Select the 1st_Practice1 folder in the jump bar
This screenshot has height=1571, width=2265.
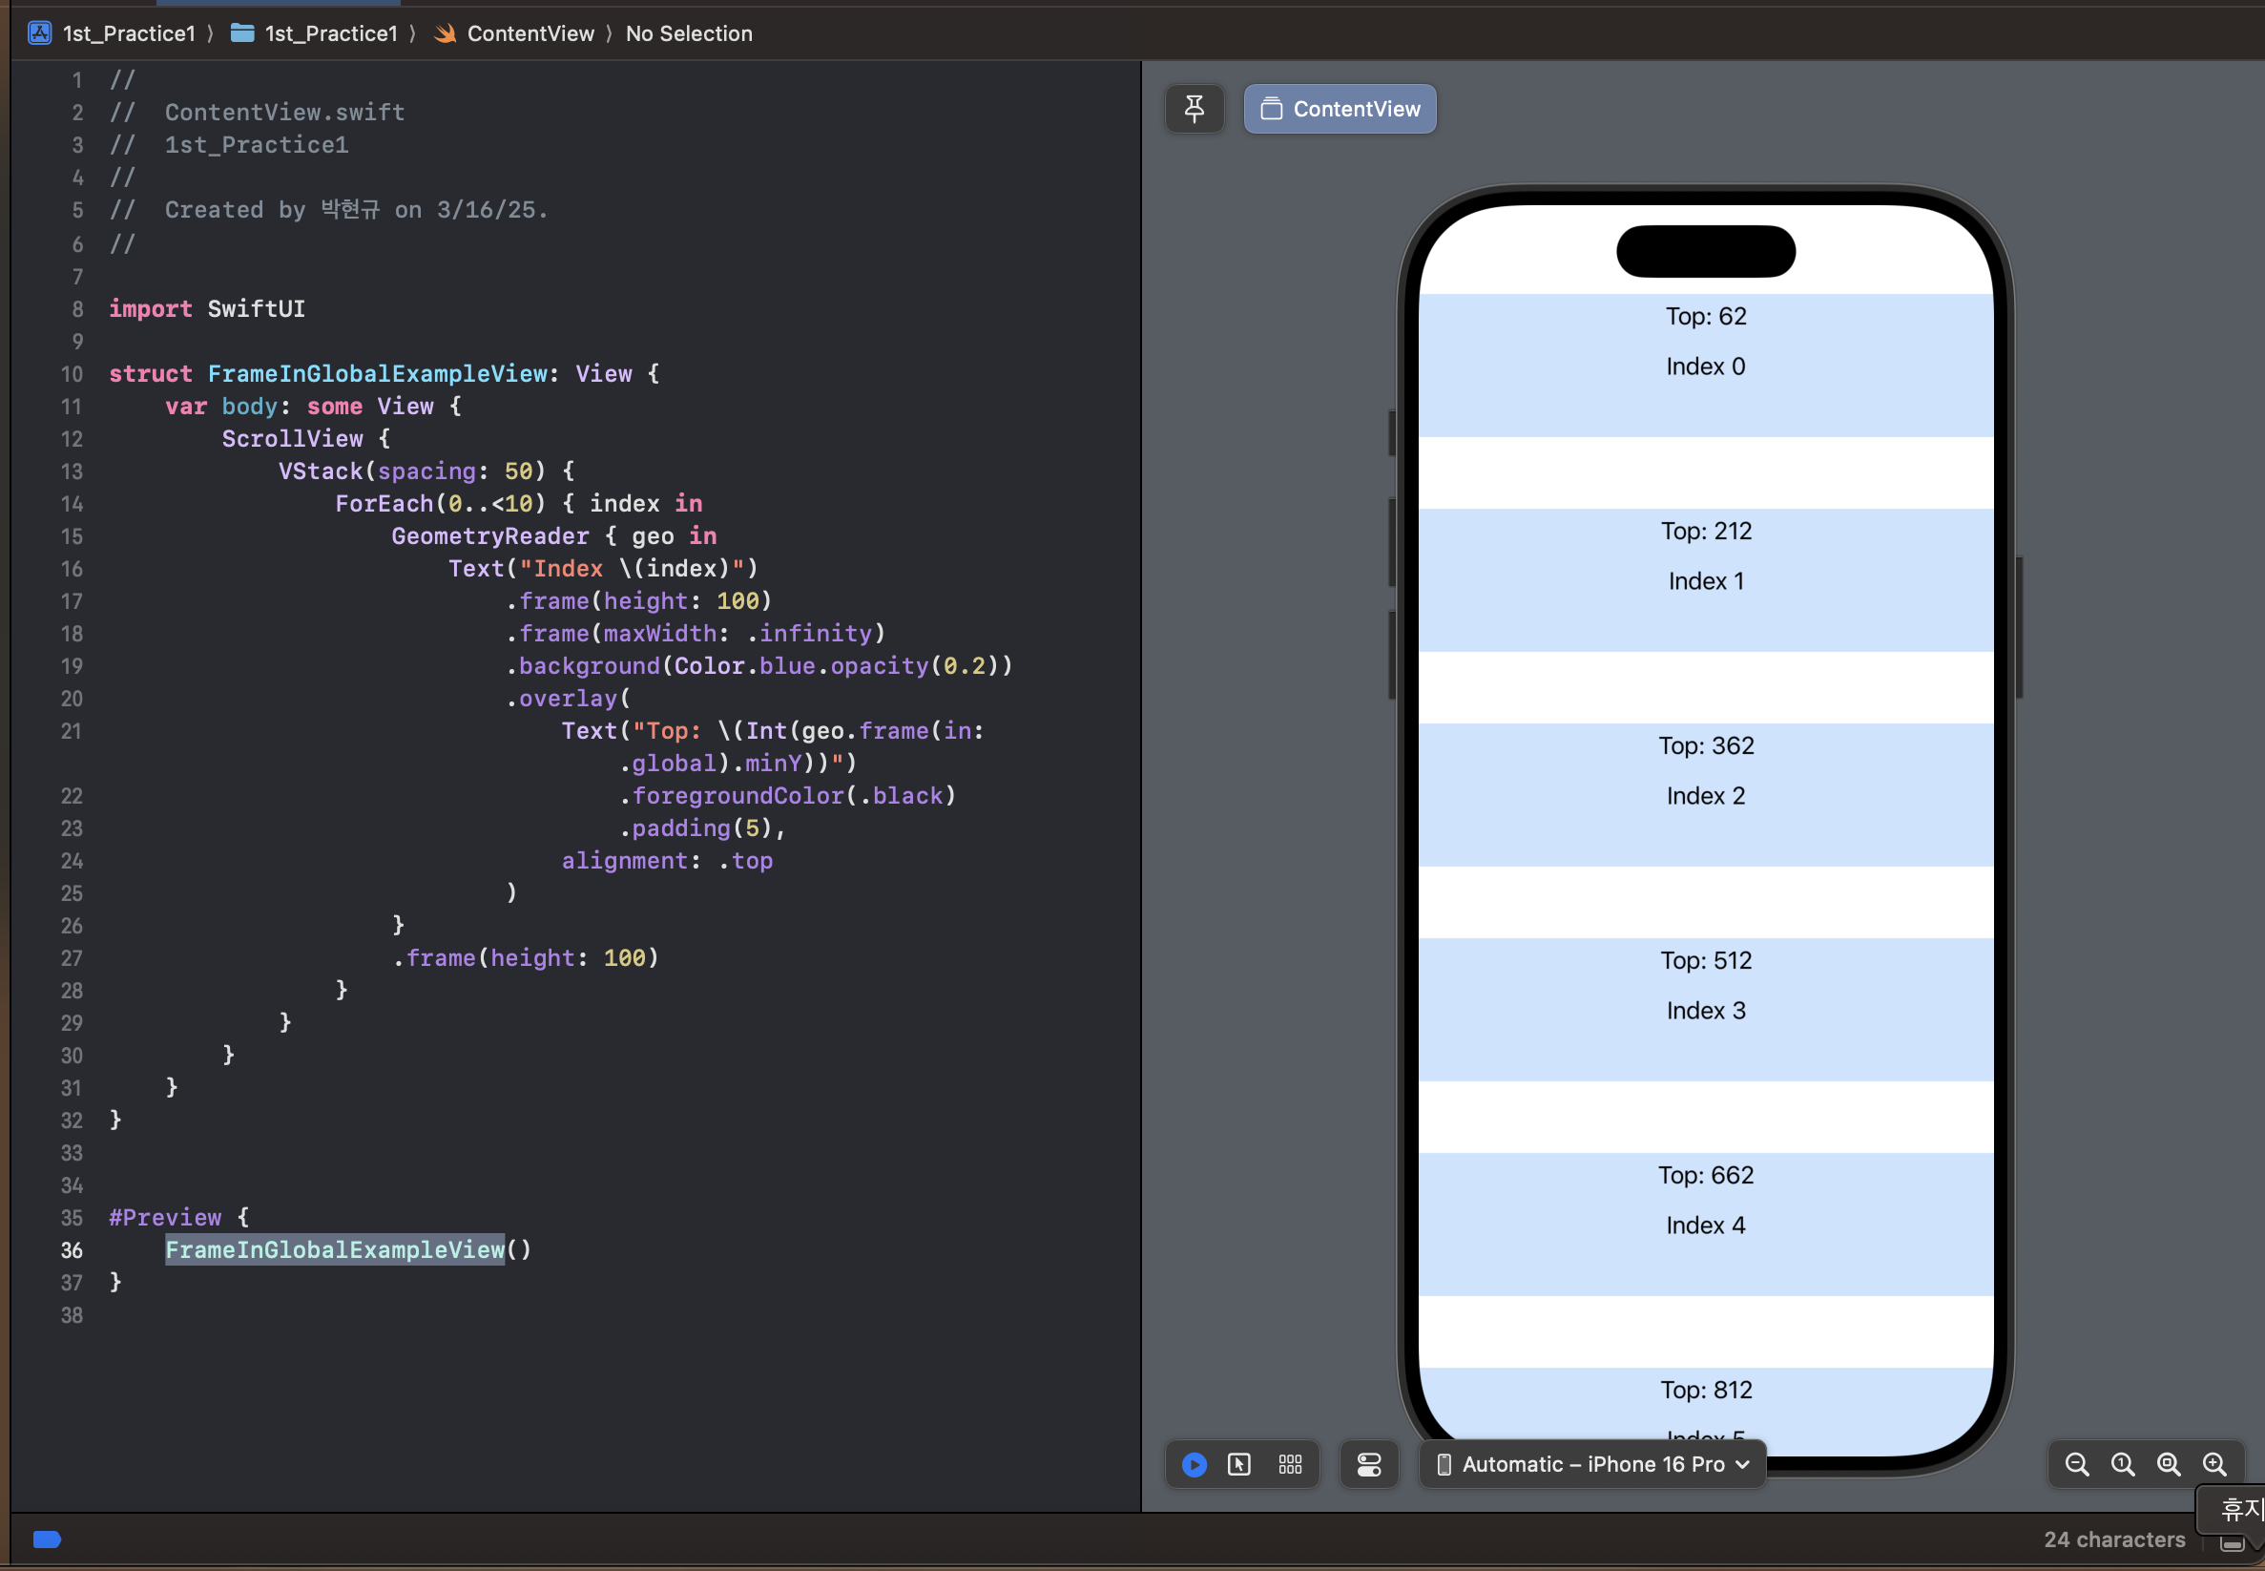click(x=333, y=32)
